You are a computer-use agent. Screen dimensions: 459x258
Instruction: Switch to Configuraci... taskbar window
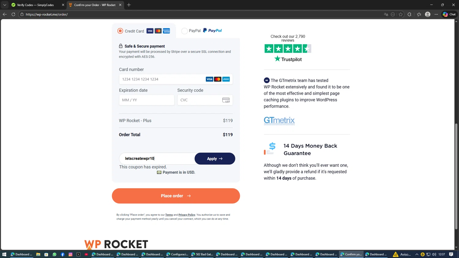point(177,254)
